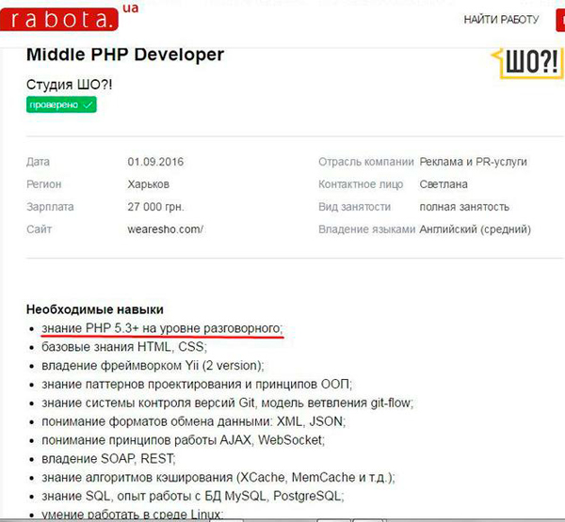
Task: Open the Студия ШО?! company name
Action: click(69, 85)
